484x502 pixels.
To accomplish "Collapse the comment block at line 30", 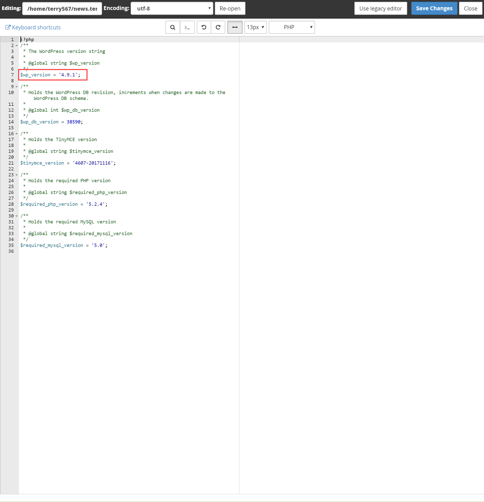I will [x=17, y=216].
